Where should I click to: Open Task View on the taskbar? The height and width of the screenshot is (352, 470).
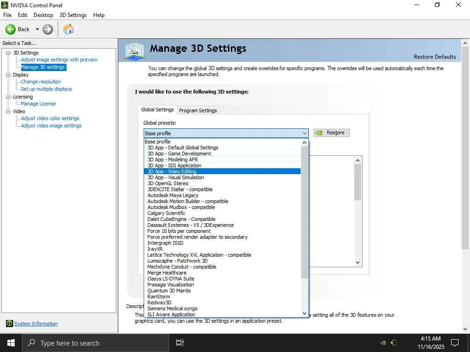[x=179, y=343]
